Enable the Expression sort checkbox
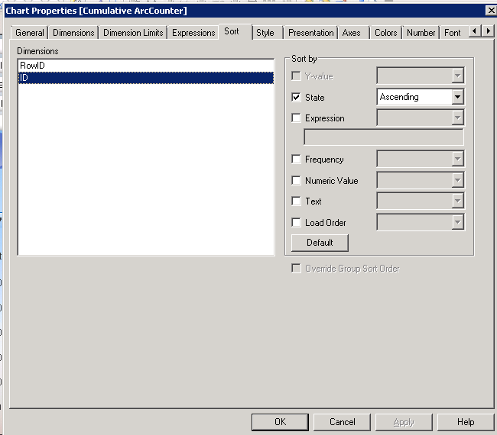Screen dimensions: 497x435 [296, 118]
